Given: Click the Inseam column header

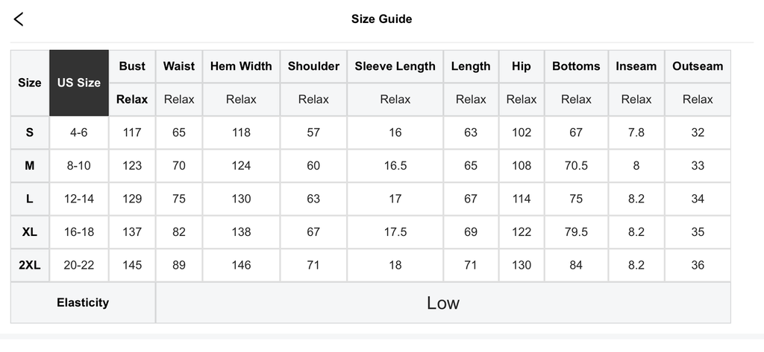Looking at the screenshot, I should click(636, 66).
